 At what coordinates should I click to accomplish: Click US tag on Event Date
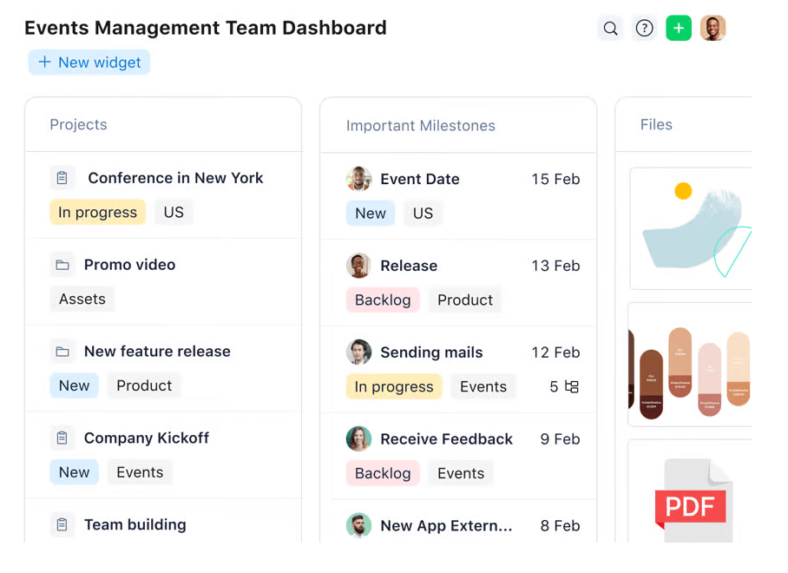pyautogui.click(x=423, y=213)
